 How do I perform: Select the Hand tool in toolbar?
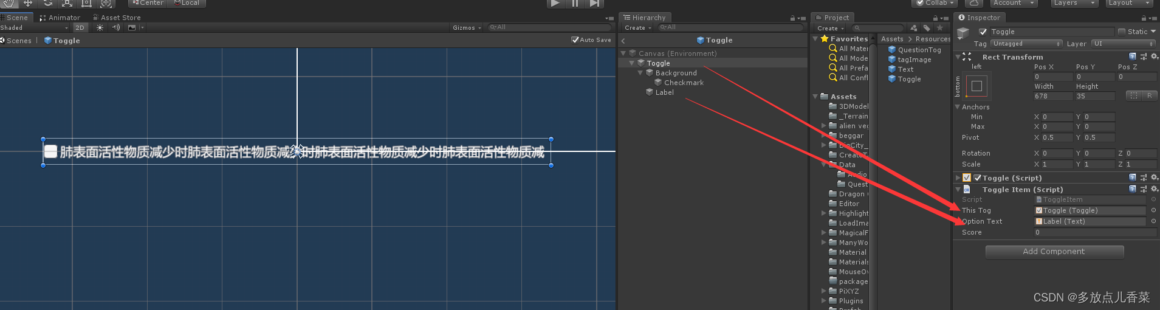click(9, 3)
